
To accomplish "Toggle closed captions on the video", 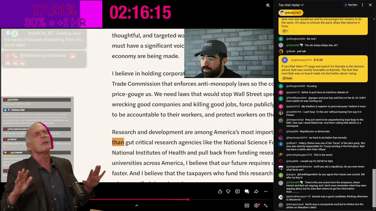I will tap(247, 205).
